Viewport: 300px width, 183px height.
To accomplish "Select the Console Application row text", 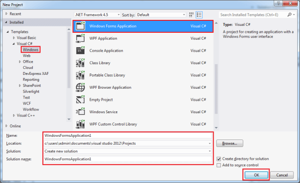I will click(106, 50).
